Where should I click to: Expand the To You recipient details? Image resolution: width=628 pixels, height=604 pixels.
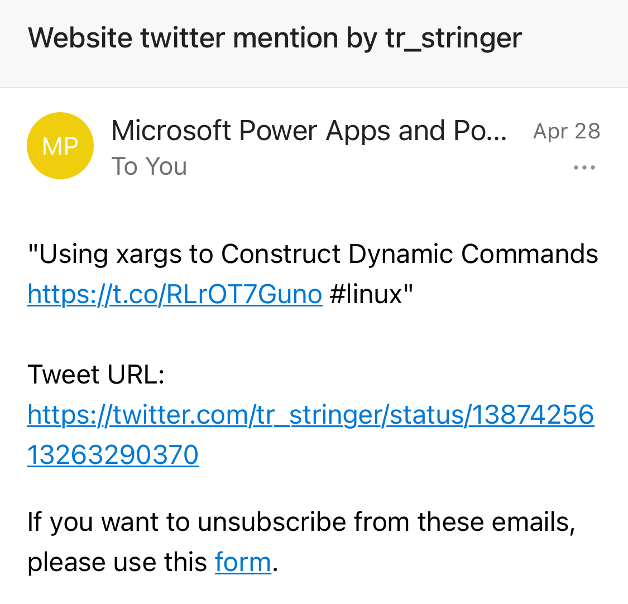(x=148, y=166)
